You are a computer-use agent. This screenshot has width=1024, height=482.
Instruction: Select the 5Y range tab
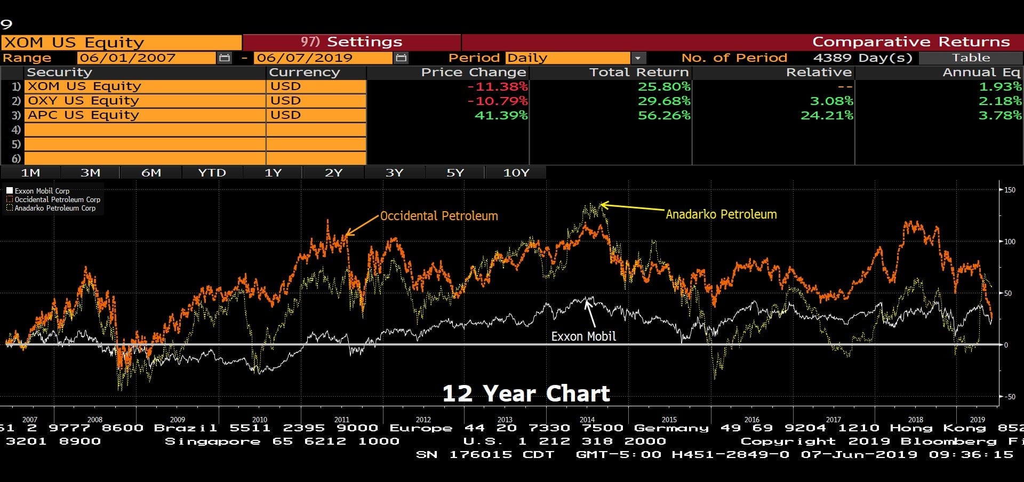(455, 173)
